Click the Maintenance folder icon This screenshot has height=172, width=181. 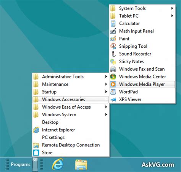click(36, 84)
